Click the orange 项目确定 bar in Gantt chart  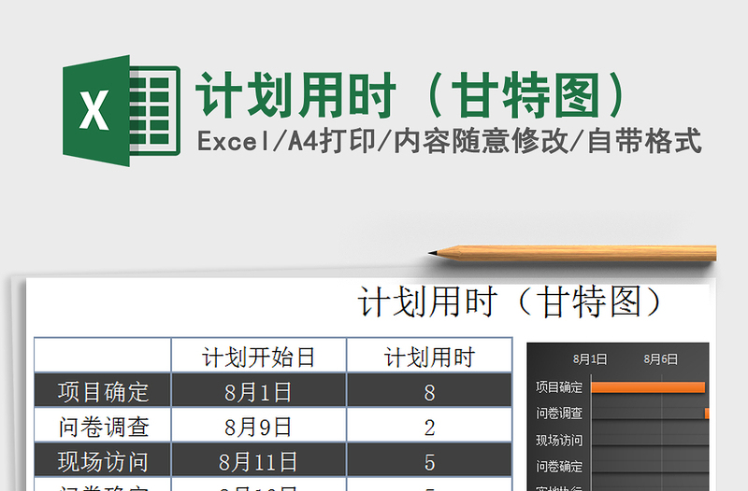click(x=648, y=387)
